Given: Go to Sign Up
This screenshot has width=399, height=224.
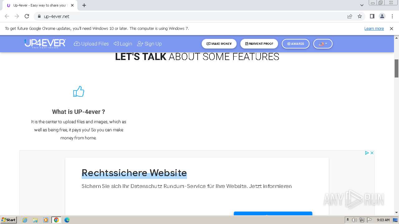Looking at the screenshot, I should click(149, 44).
